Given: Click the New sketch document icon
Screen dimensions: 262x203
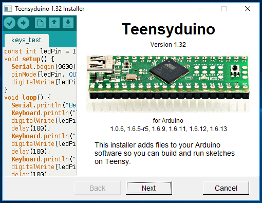Looking at the screenshot, I should coord(40,23).
